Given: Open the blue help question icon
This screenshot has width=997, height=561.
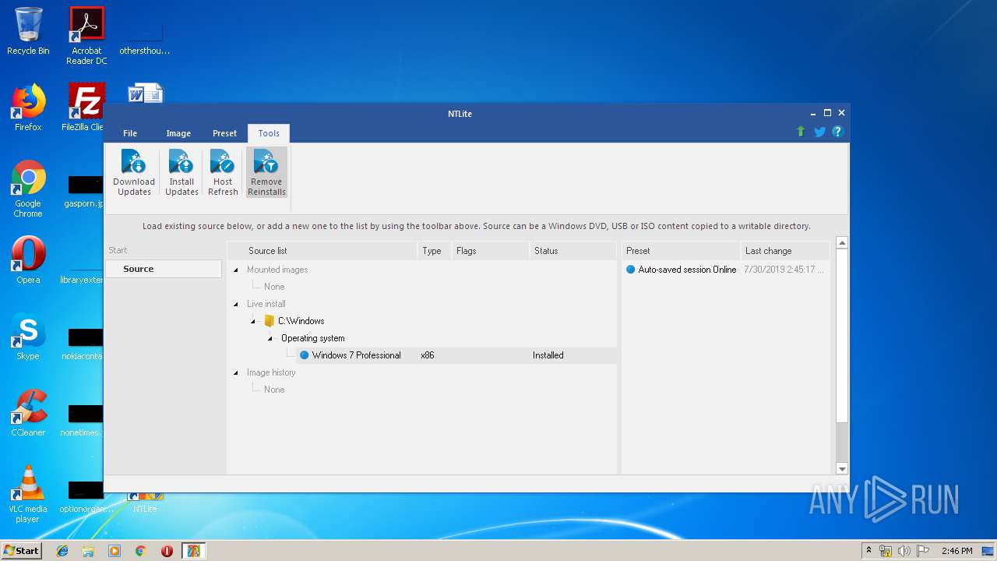Looking at the screenshot, I should tap(838, 132).
